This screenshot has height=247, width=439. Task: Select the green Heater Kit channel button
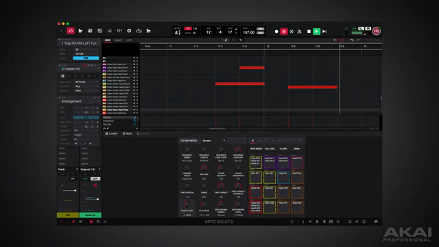(90, 215)
